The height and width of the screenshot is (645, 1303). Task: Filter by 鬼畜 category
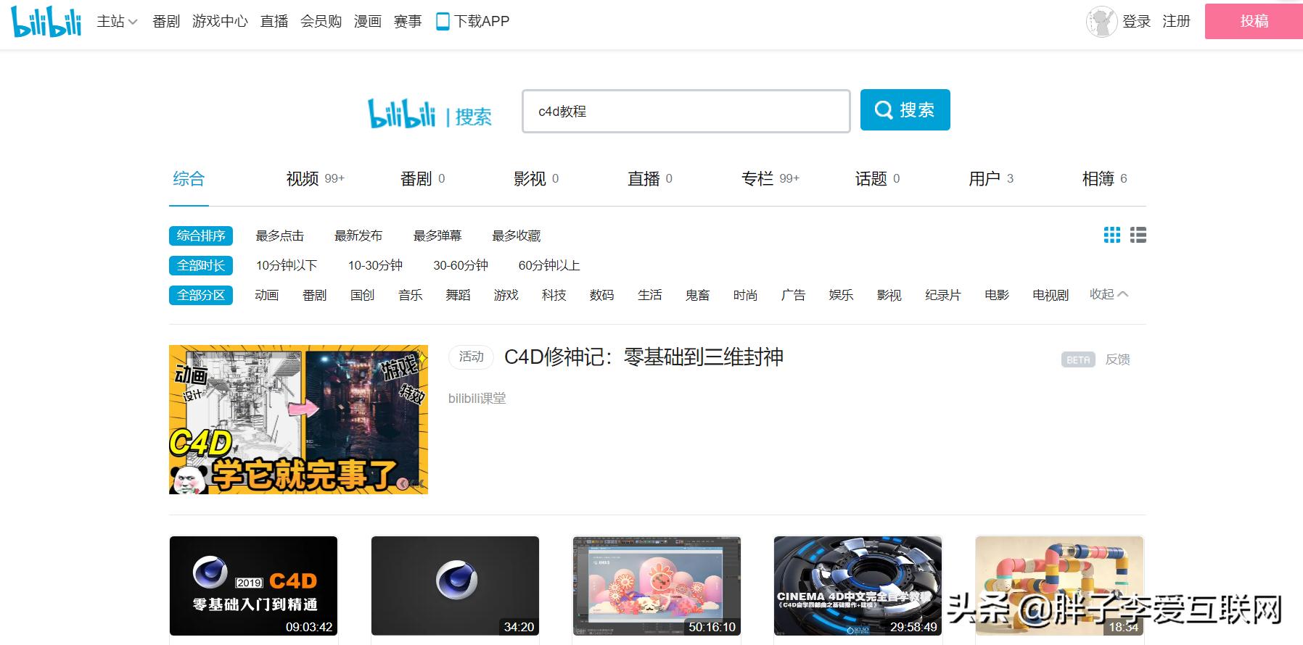tap(698, 295)
